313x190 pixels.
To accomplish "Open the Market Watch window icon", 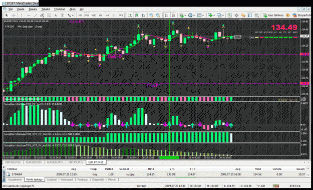I will pyautogui.click(x=229, y=15).
